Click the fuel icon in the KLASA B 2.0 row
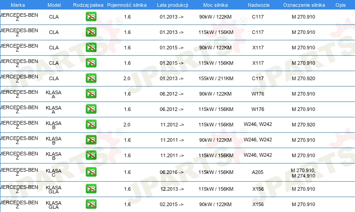 click(91, 124)
